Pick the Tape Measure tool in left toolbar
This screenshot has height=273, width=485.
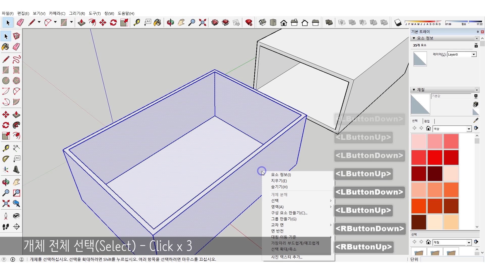6,148
